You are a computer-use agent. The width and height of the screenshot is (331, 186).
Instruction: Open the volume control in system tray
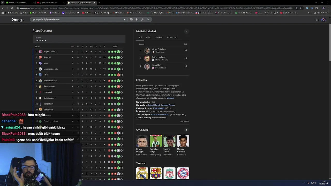315,183
